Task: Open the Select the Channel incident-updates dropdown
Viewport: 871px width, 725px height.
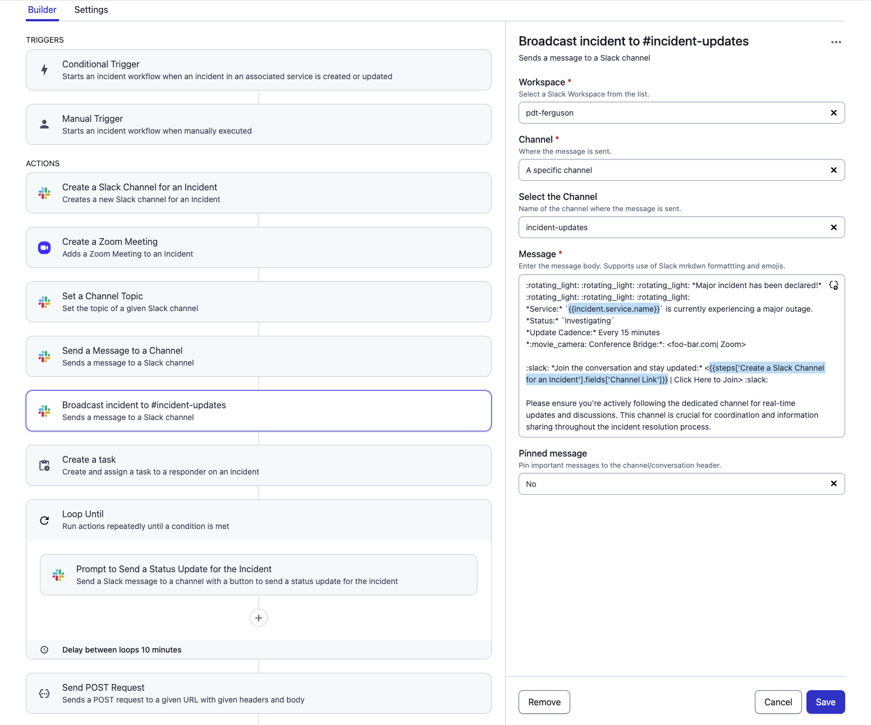Action: pos(673,227)
